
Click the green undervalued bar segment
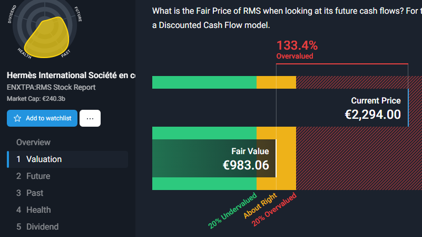(x=204, y=82)
